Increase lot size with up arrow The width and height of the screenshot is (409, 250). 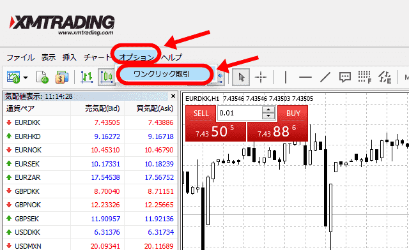pyautogui.click(x=268, y=110)
